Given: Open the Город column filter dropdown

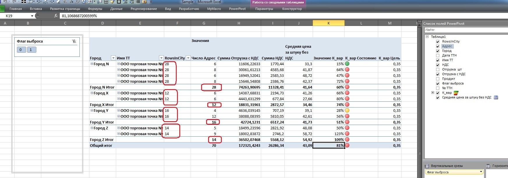Looking at the screenshot, I should pos(113,58).
